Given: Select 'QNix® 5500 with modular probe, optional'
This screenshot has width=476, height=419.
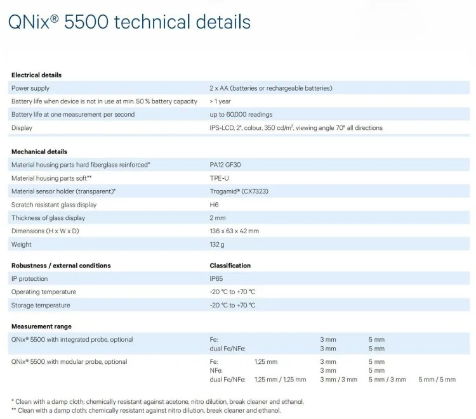Looking at the screenshot, I should point(69,362).
